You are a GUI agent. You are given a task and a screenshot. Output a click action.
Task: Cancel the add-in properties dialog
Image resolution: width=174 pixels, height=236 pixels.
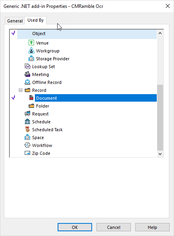point(114,227)
